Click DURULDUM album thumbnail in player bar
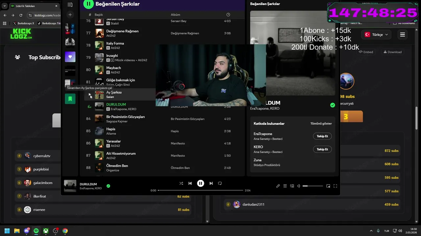Image resolution: width=421 pixels, height=236 pixels. 70,186
